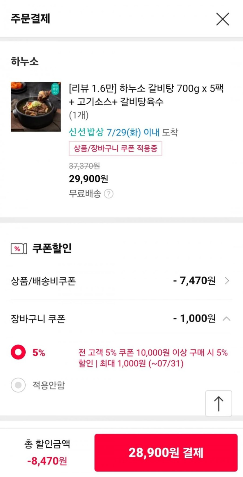Tap the scroll-to-top arrow button
The width and height of the screenshot is (243, 477).
[x=219, y=403]
